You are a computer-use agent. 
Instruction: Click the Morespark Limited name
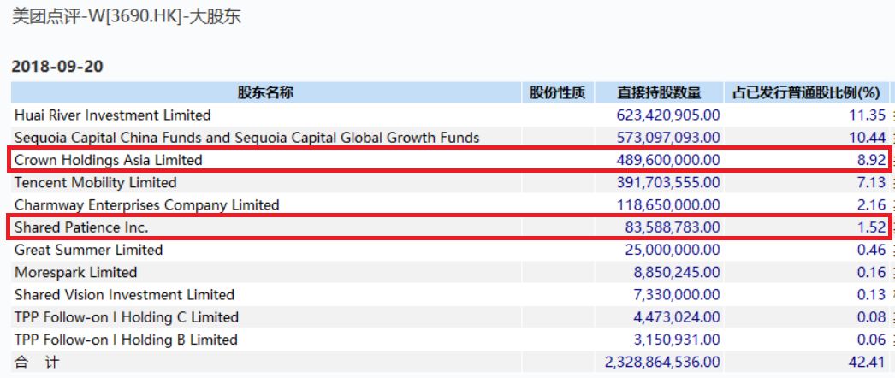pos(75,273)
